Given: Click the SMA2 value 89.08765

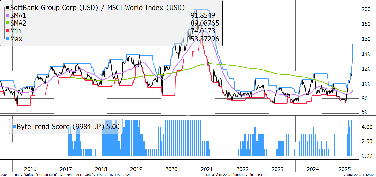Looking at the screenshot, I should [x=205, y=23].
